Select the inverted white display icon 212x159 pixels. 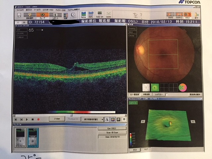124,120
